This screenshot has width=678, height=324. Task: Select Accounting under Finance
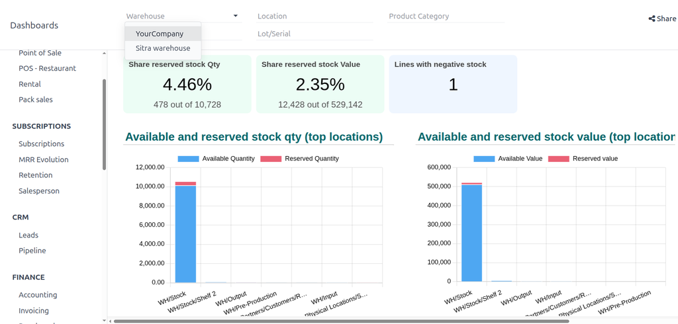[38, 295]
